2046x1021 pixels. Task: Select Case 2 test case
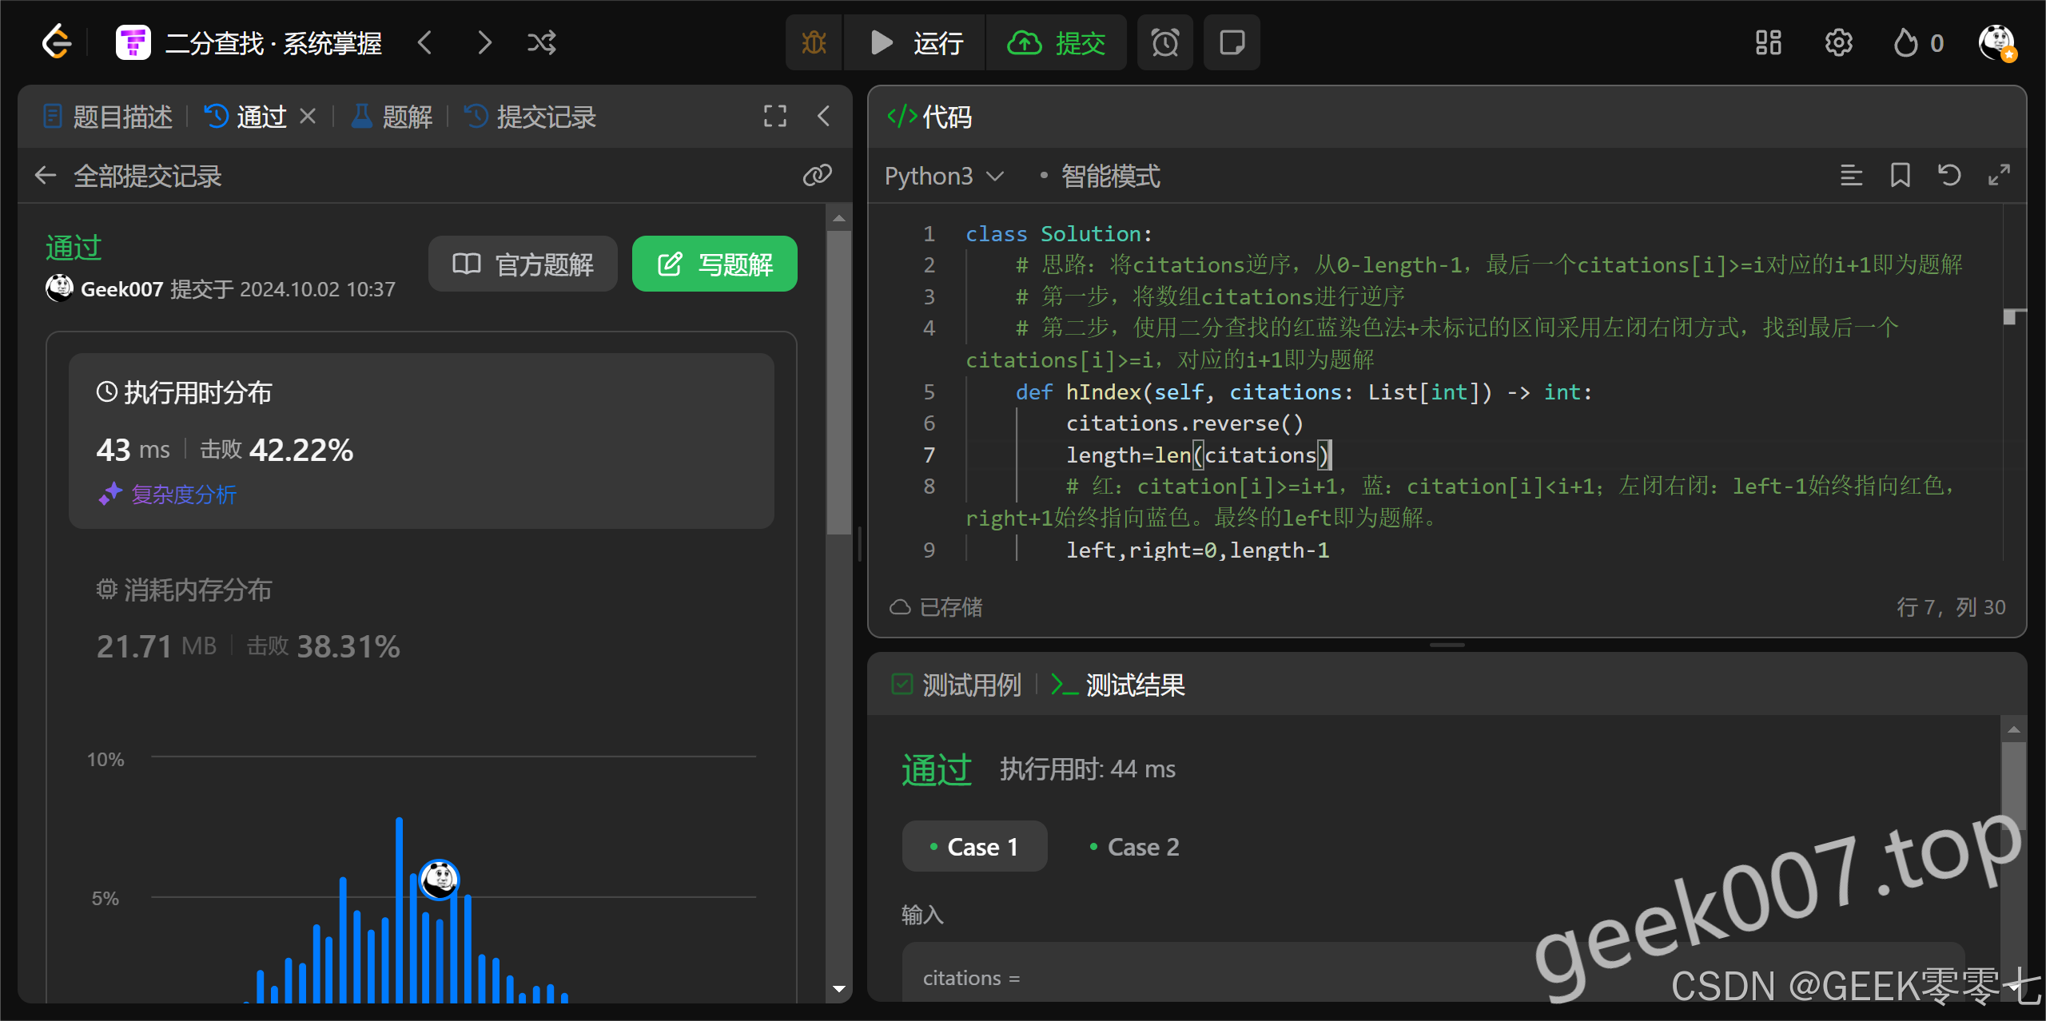pyautogui.click(x=1135, y=847)
